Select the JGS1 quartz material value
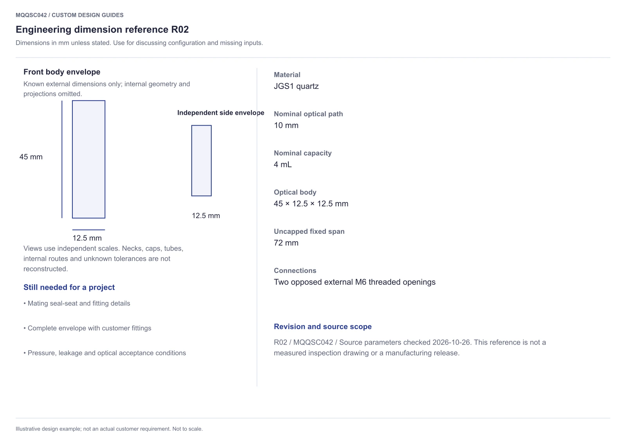 coord(296,86)
